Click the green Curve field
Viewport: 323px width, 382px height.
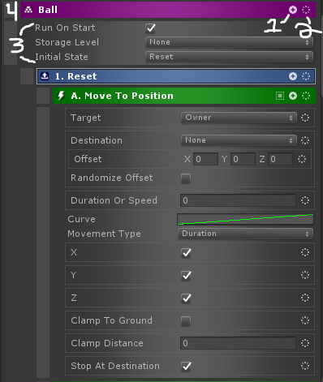245,219
